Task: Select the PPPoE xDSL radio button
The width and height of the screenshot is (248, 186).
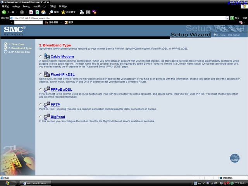Action: coord(40,90)
